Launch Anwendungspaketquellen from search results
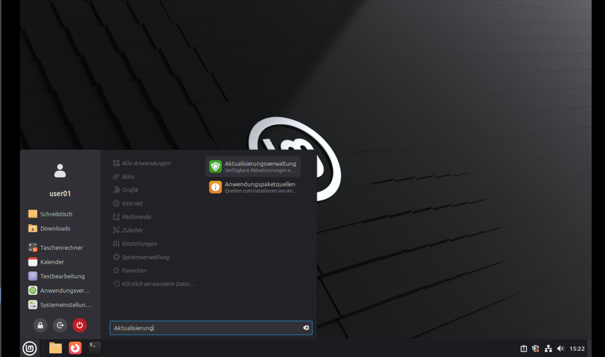This screenshot has width=605, height=357. point(253,187)
